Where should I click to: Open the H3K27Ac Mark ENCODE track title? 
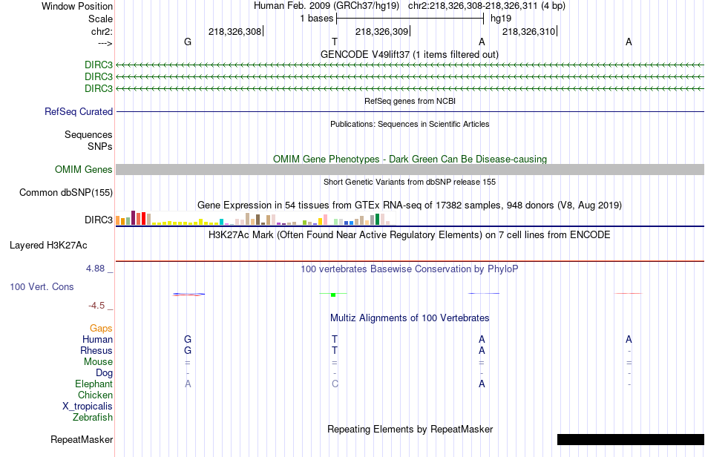pos(410,234)
